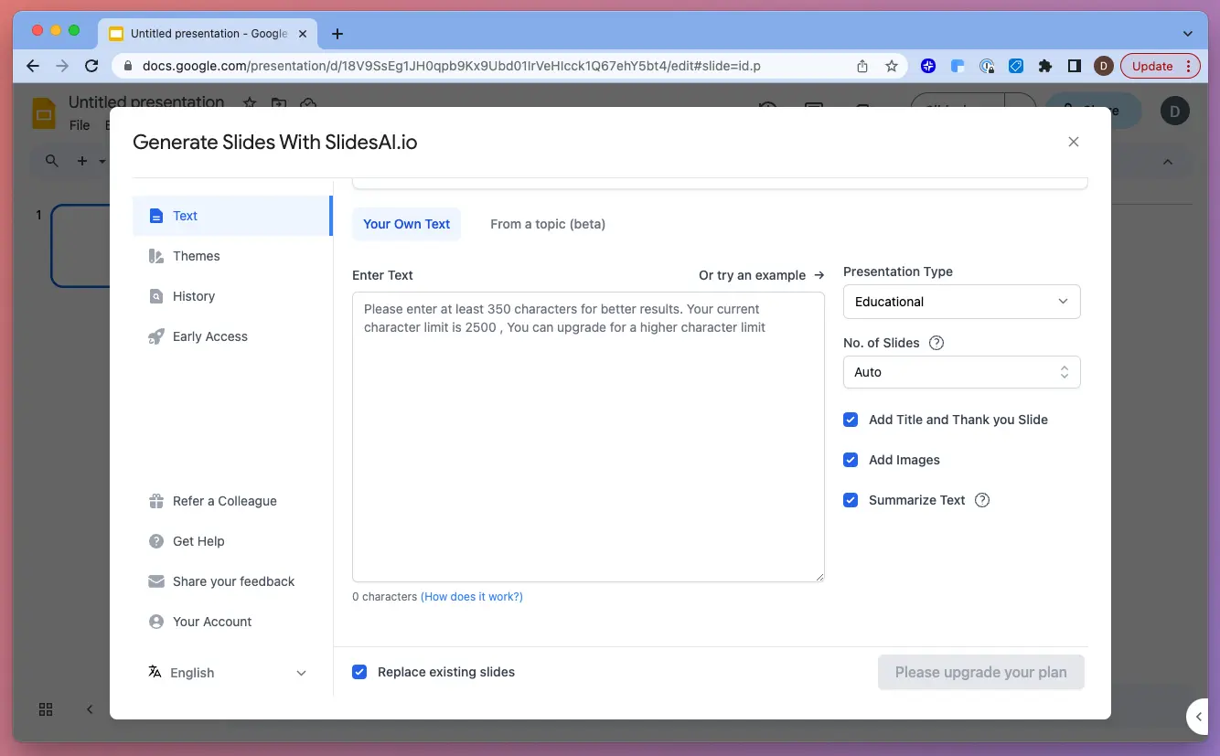Click the Slides search menus icon
Image resolution: width=1220 pixels, height=756 pixels.
click(x=52, y=161)
